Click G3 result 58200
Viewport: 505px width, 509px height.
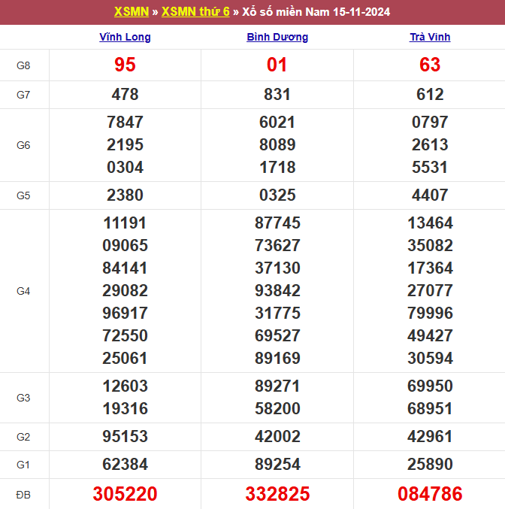tap(277, 409)
